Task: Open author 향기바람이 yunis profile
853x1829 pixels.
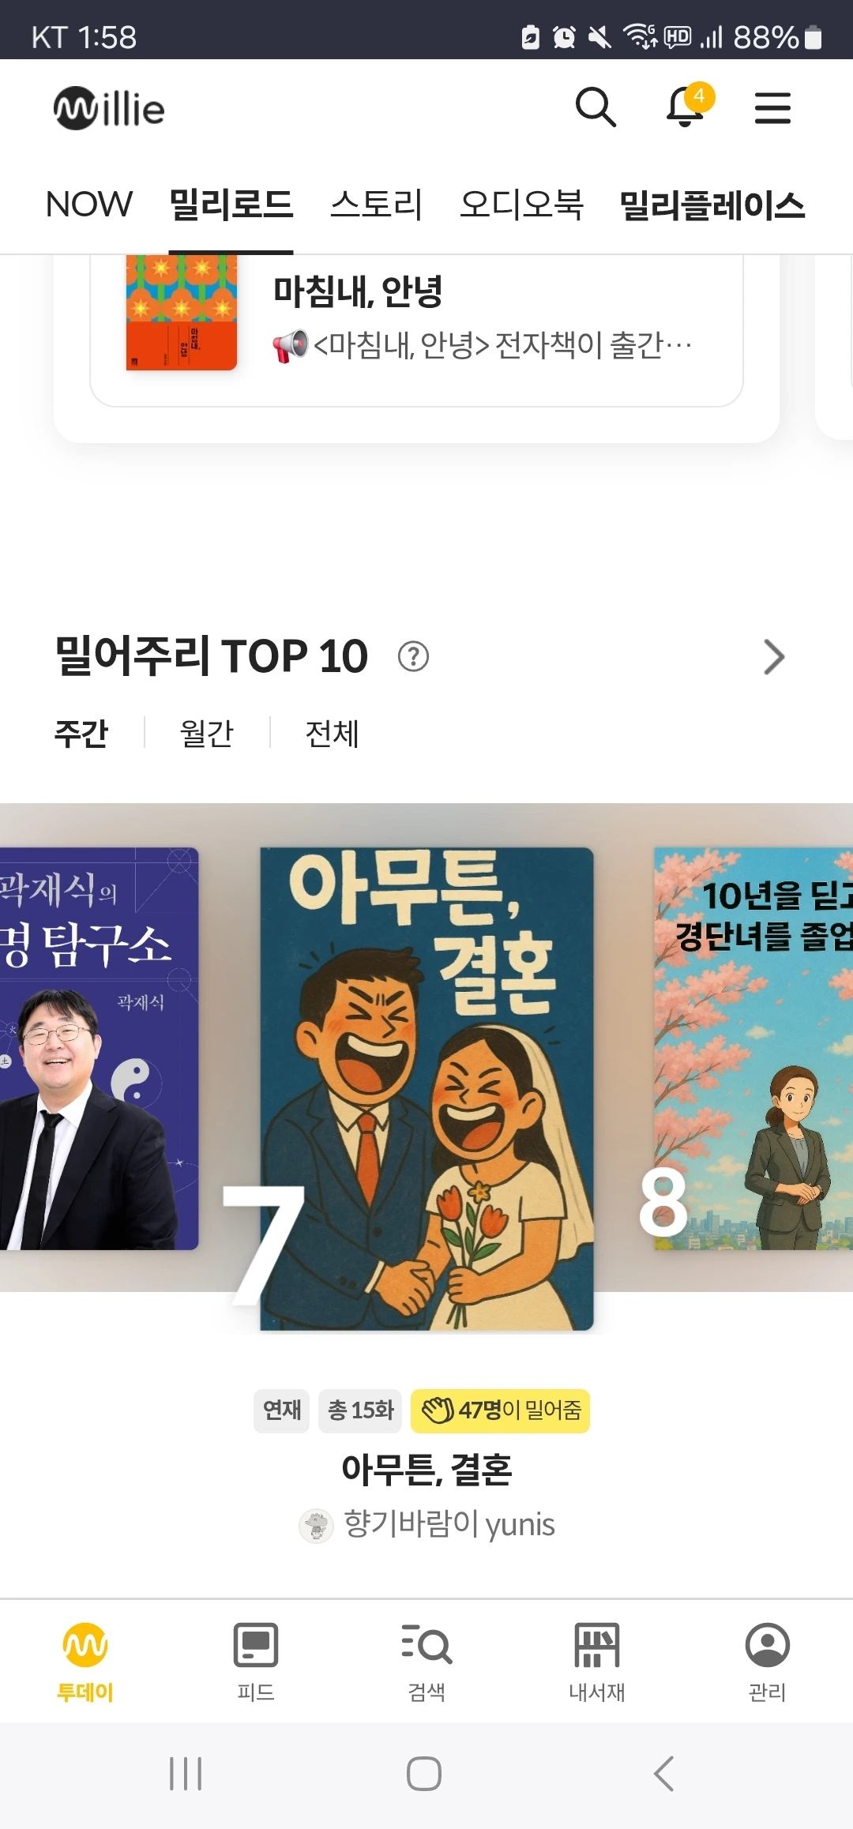Action: (426, 1524)
